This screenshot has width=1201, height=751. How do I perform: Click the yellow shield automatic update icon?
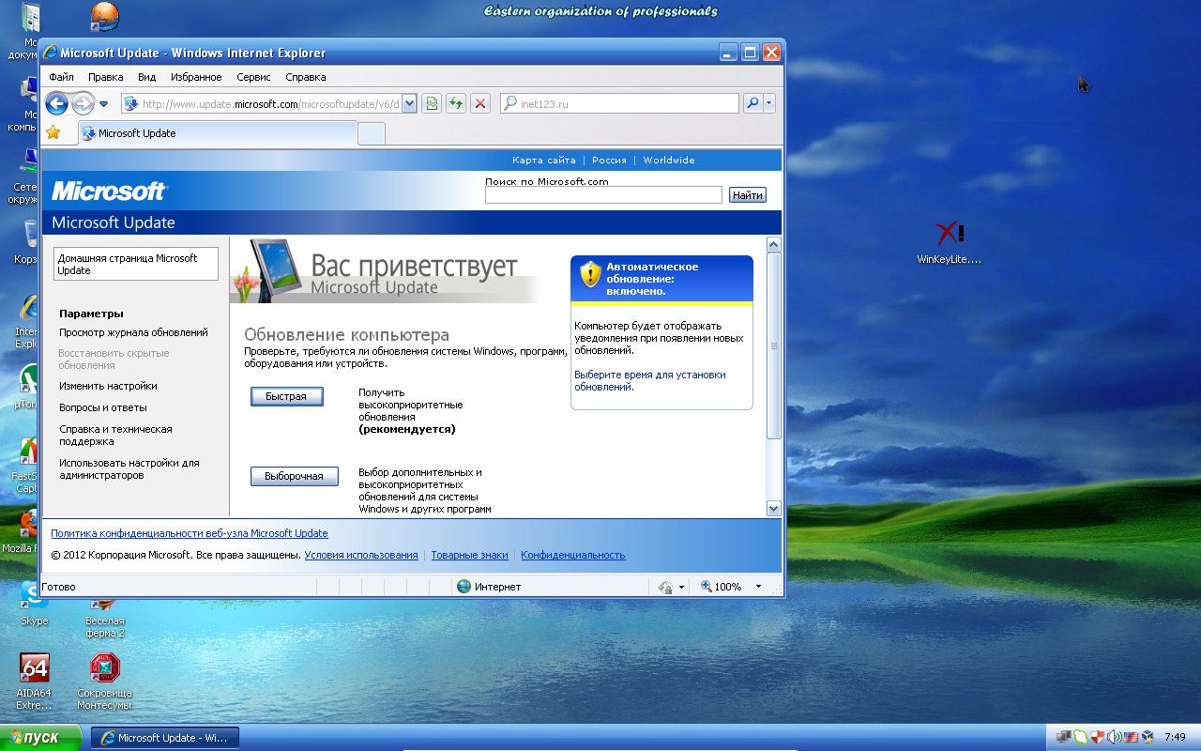[590, 273]
